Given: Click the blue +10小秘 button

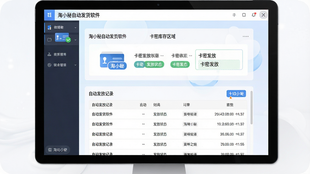Looking at the screenshot, I should point(236,94).
